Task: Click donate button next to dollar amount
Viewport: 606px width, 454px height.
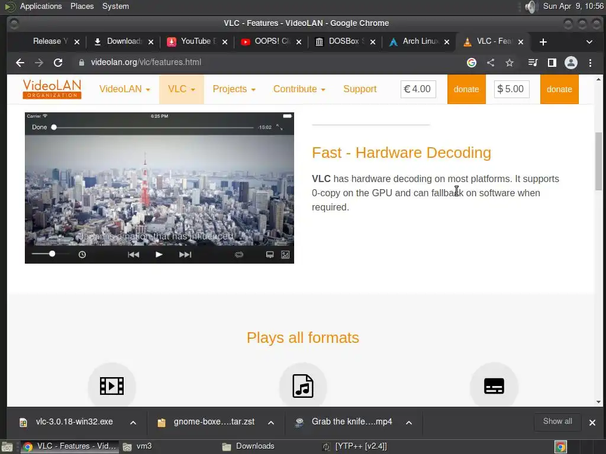Action: 559,89
